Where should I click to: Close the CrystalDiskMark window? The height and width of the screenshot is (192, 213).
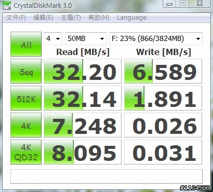tap(199, 4)
